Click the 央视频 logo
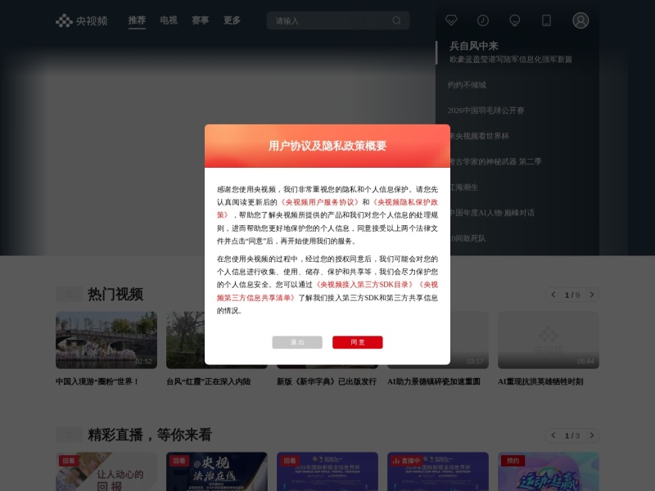This screenshot has height=491, width=655. coord(82,20)
